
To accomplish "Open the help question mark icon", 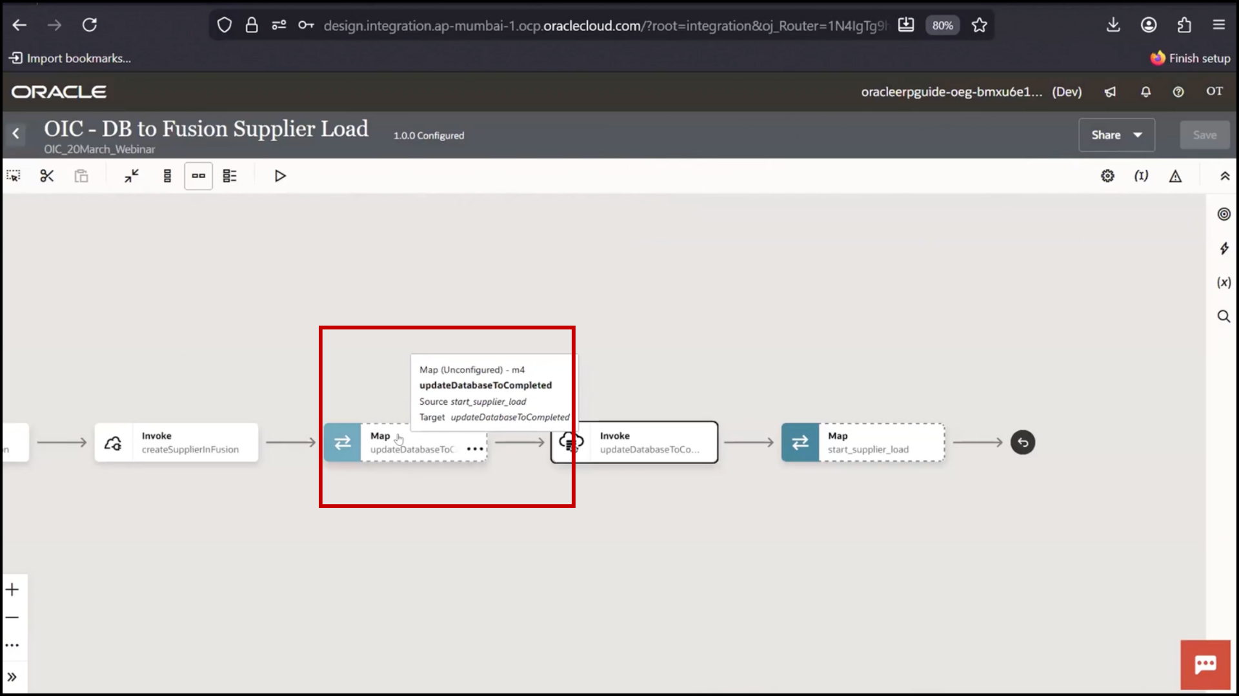I will (1178, 92).
